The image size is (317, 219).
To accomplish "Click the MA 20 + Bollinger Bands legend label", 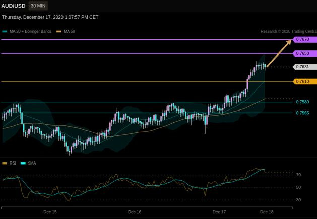I will tap(31, 32).
